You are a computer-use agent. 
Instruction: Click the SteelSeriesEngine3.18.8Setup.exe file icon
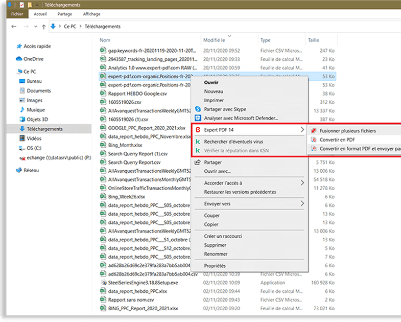(103, 283)
